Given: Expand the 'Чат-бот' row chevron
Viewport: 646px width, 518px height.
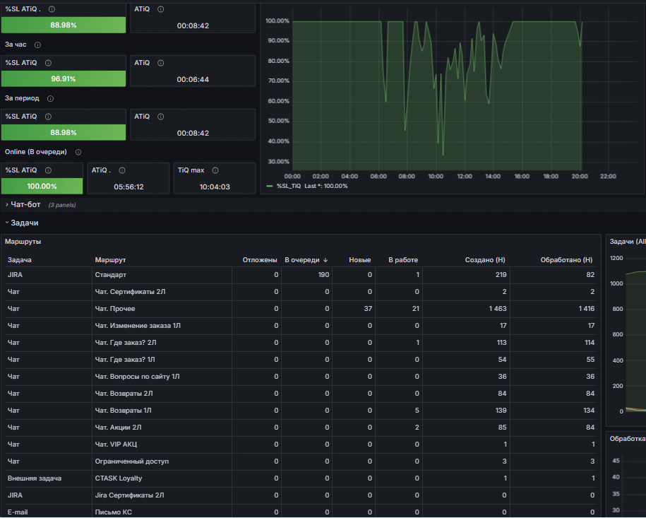Looking at the screenshot, I should (x=7, y=204).
